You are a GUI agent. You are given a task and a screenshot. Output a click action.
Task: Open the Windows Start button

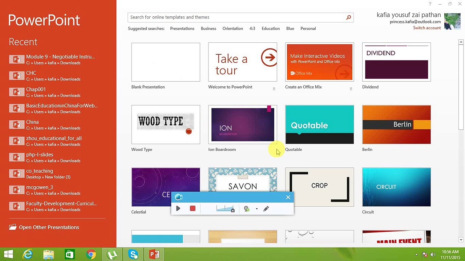pyautogui.click(x=8, y=254)
